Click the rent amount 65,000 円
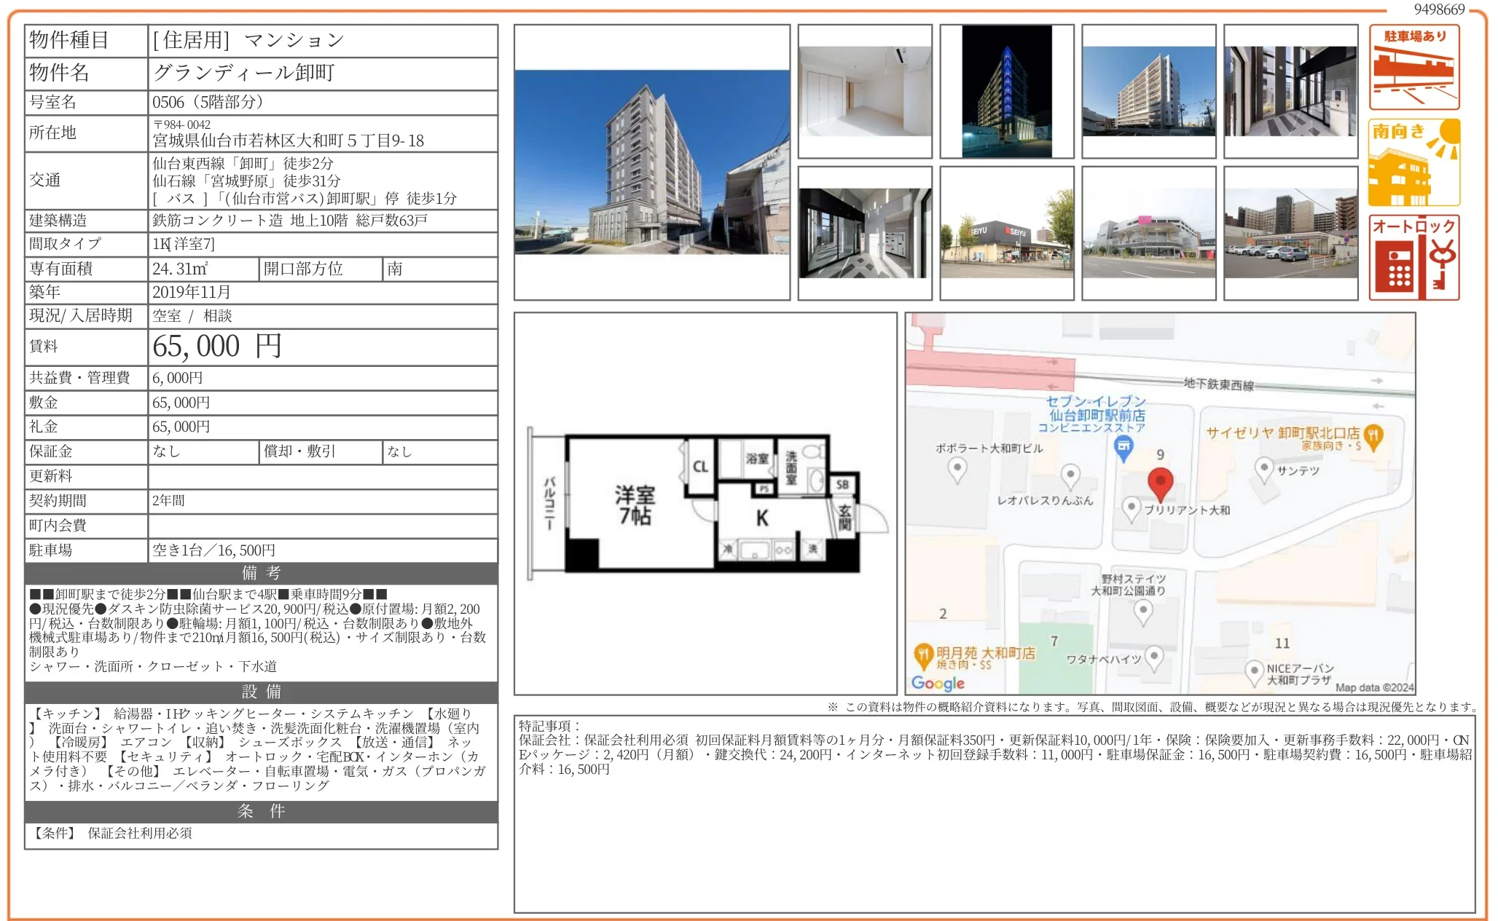This screenshot has height=921, width=1498. coord(217,347)
